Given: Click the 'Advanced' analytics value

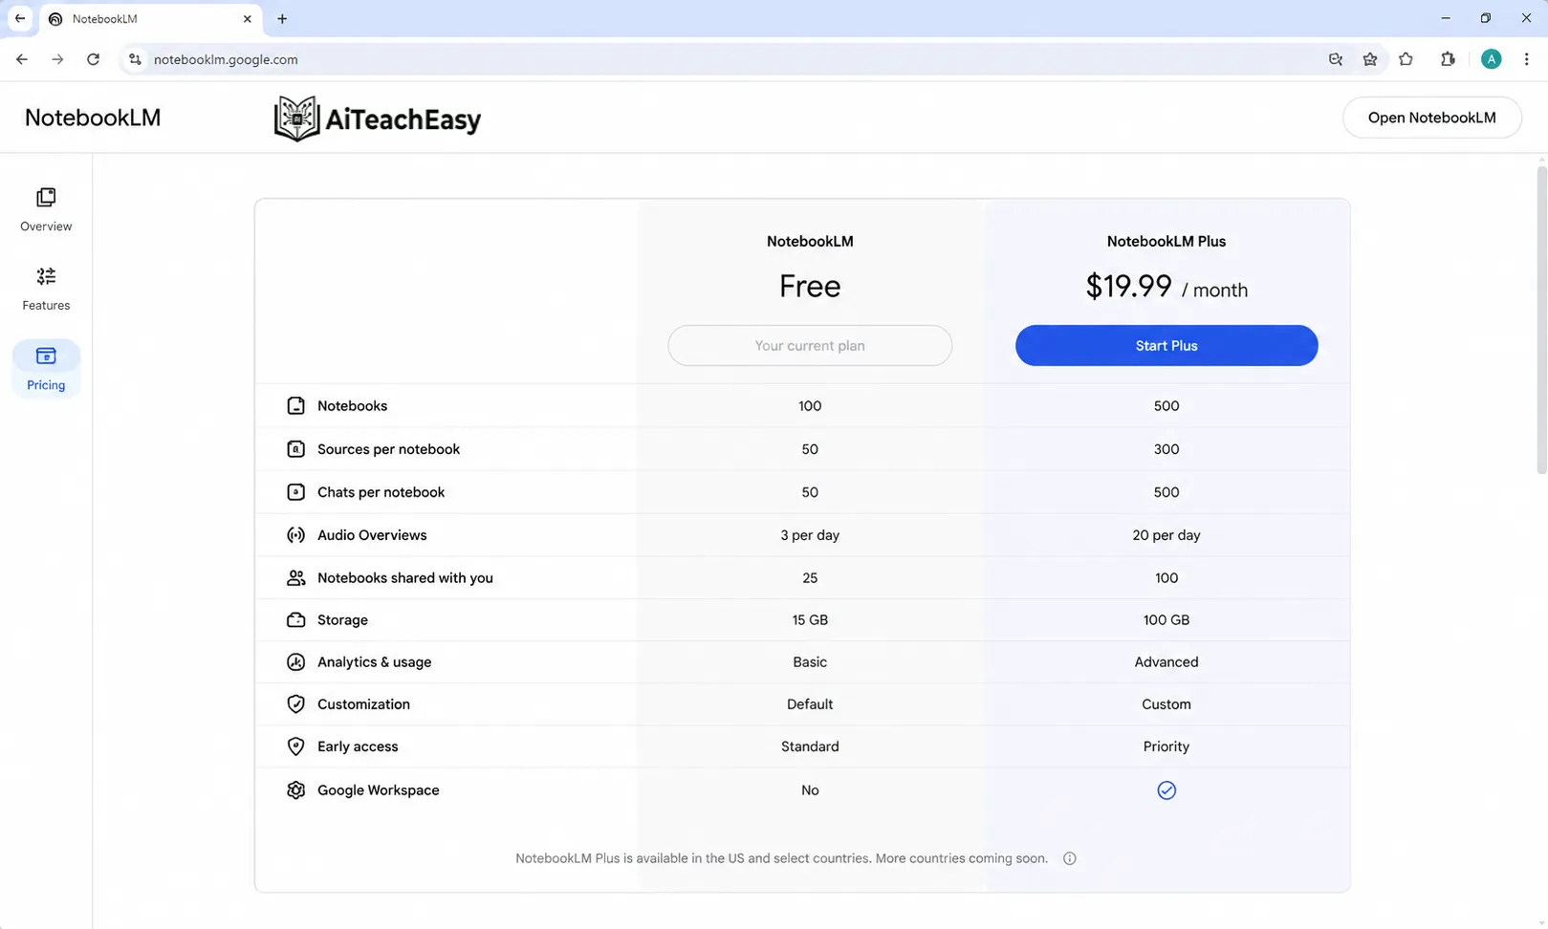Looking at the screenshot, I should pyautogui.click(x=1166, y=662).
